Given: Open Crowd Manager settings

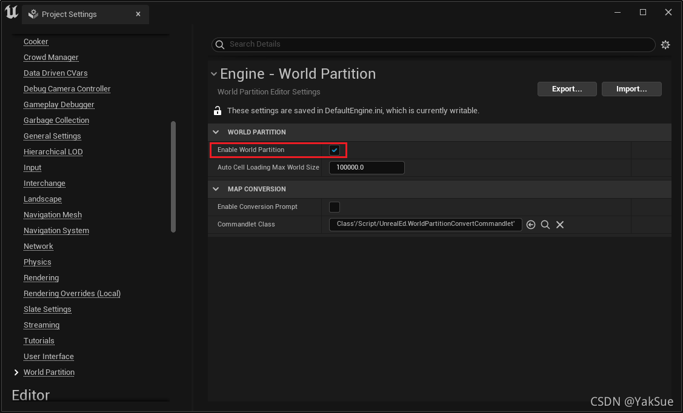Looking at the screenshot, I should tap(51, 58).
